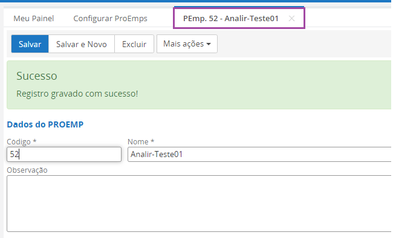Click the Observação label
393x238 pixels.
click(x=27, y=170)
